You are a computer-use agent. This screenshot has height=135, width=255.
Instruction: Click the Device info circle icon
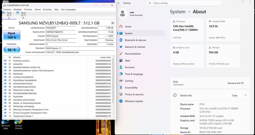[x=175, y=95]
